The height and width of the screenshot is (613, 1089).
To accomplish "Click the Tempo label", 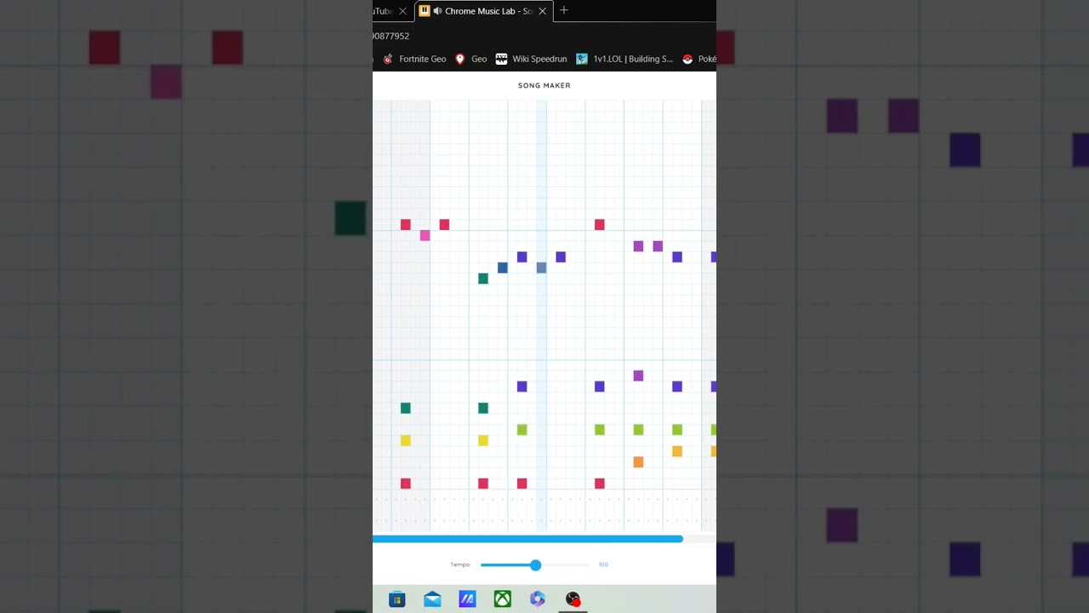I will click(460, 564).
